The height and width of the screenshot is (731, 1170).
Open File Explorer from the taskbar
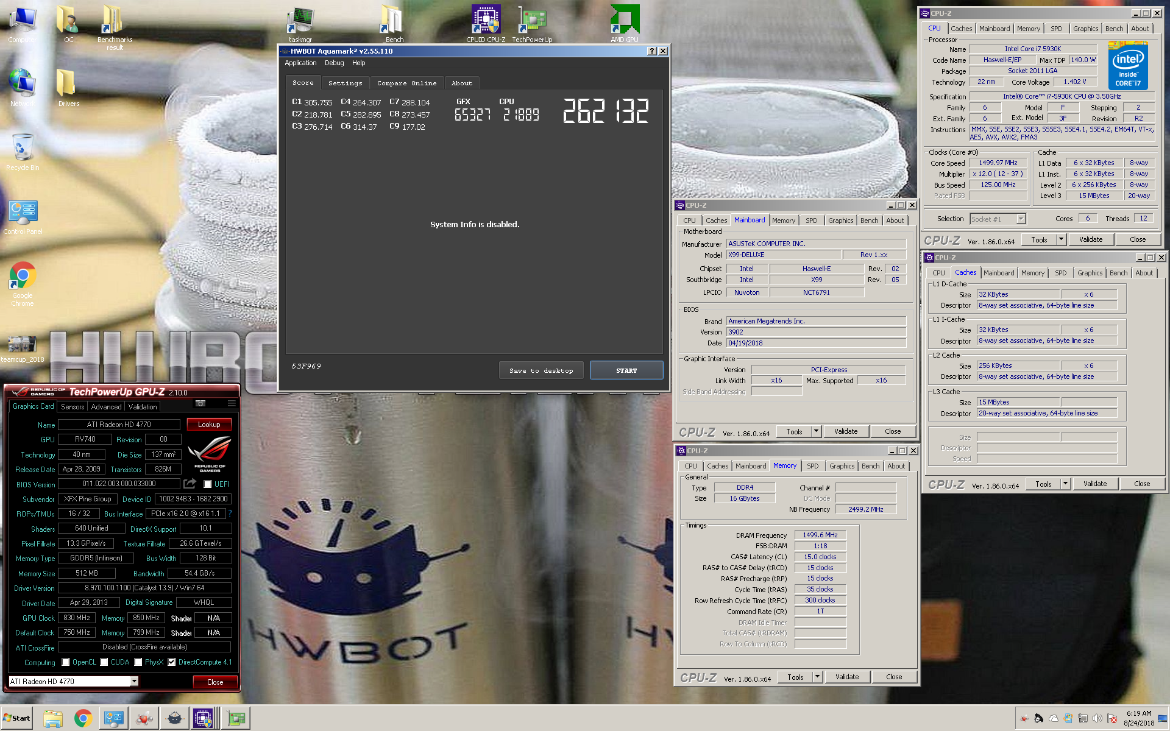[x=53, y=719]
